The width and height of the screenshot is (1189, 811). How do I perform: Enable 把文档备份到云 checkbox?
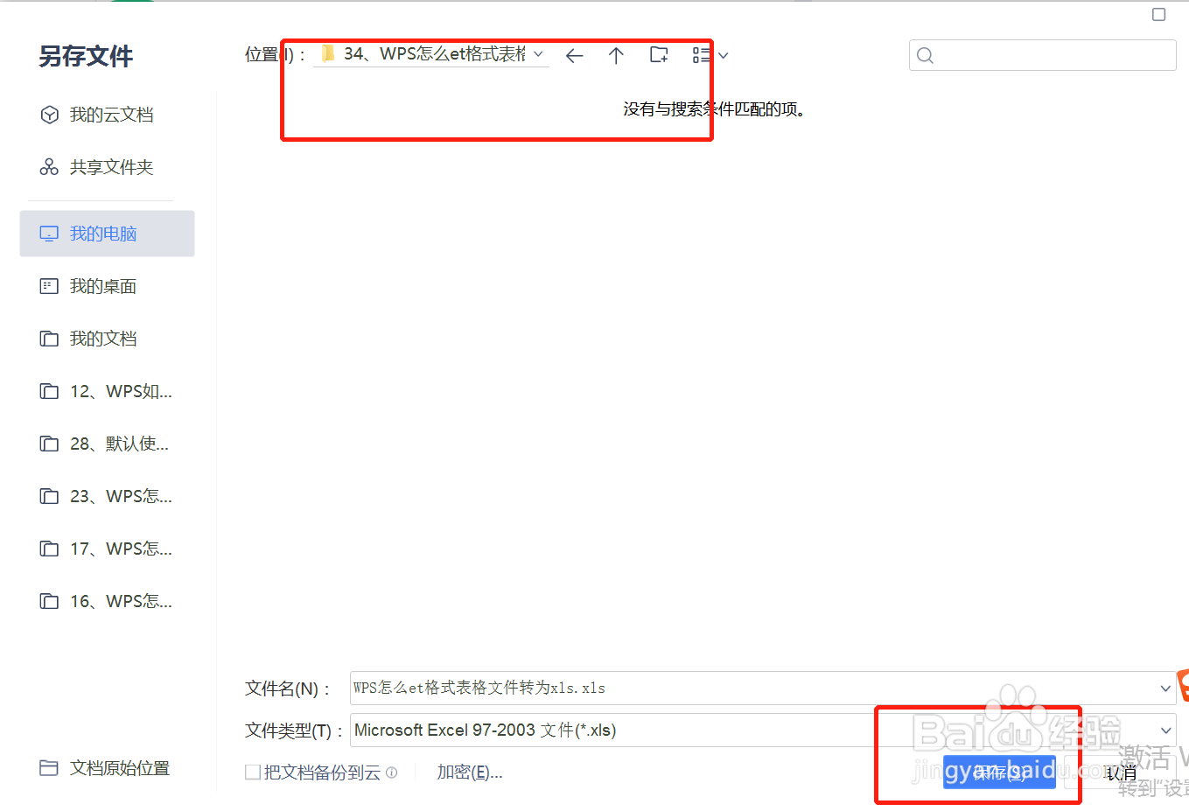point(253,773)
